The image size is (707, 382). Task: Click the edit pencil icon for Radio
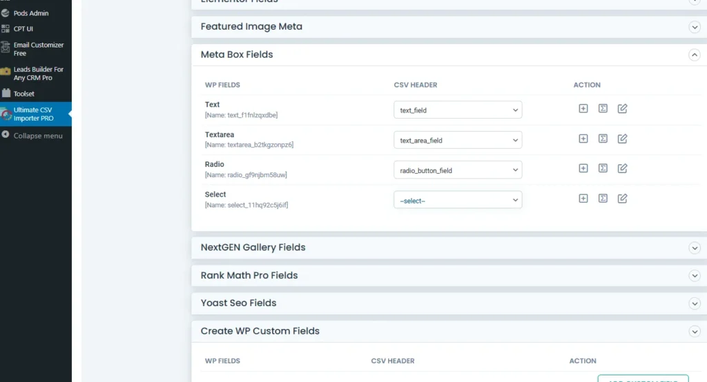(622, 169)
